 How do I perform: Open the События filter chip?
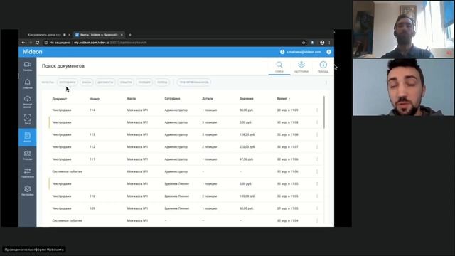pyautogui.click(x=126, y=82)
